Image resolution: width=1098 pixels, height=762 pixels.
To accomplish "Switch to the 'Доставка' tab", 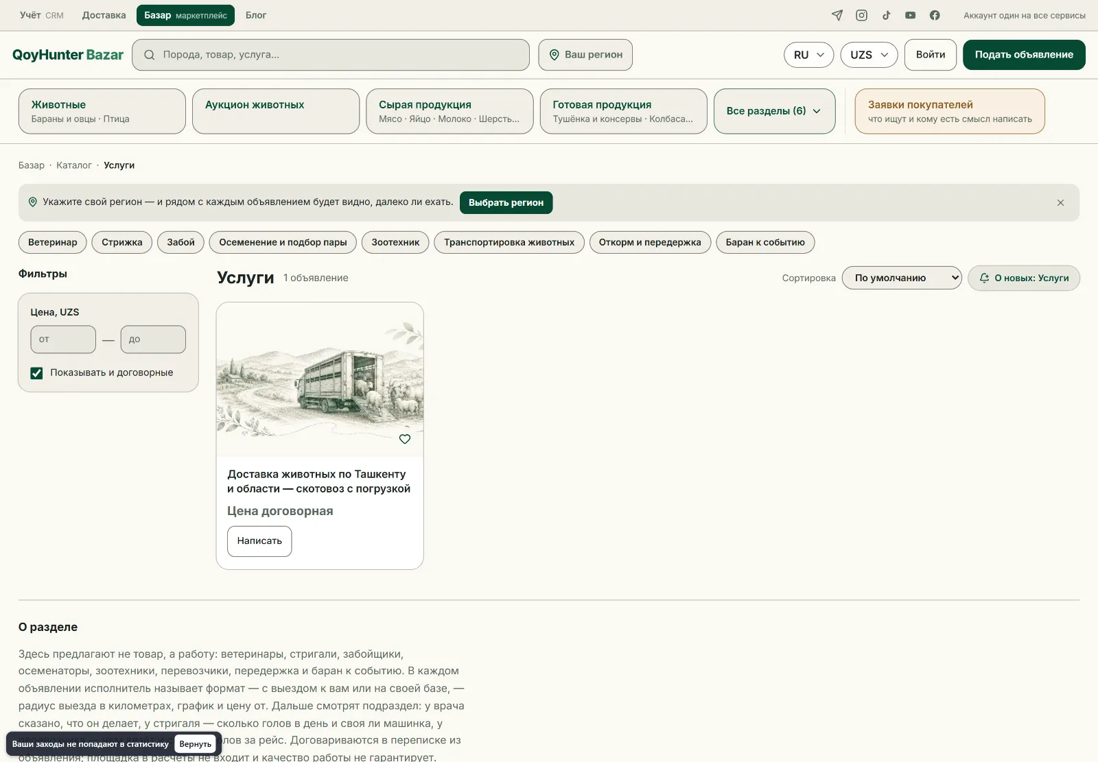I will (x=104, y=15).
